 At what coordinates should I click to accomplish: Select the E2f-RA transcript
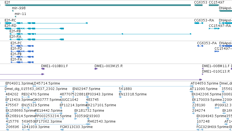[37, 39]
